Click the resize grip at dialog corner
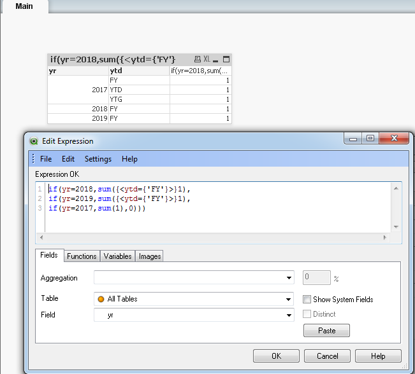 click(404, 366)
